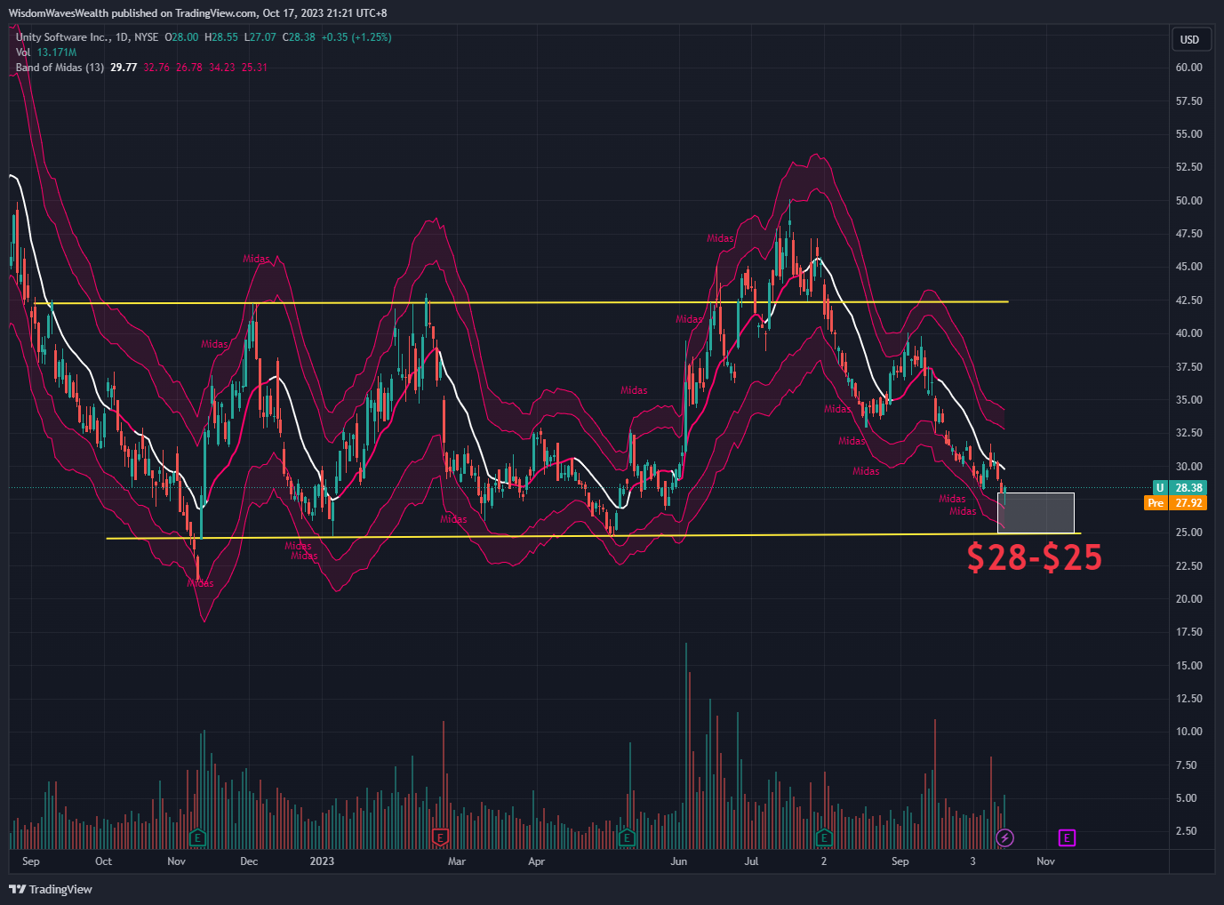Click the 35.00 price axis label
The height and width of the screenshot is (905, 1224).
(x=1188, y=400)
